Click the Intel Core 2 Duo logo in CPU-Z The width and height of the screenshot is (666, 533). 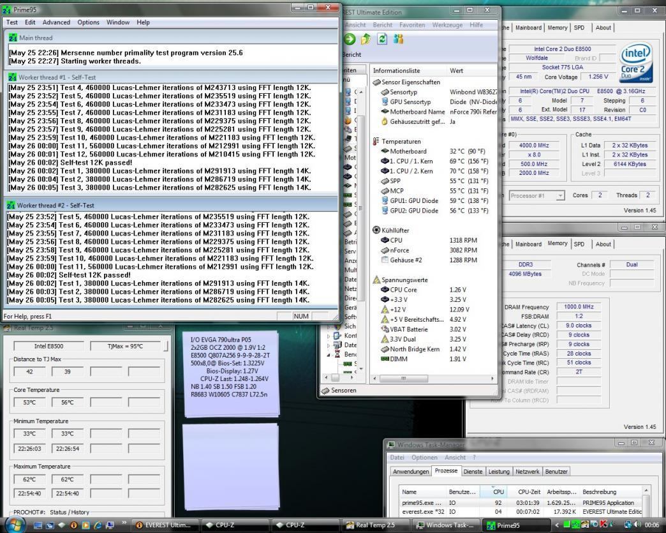(635, 63)
